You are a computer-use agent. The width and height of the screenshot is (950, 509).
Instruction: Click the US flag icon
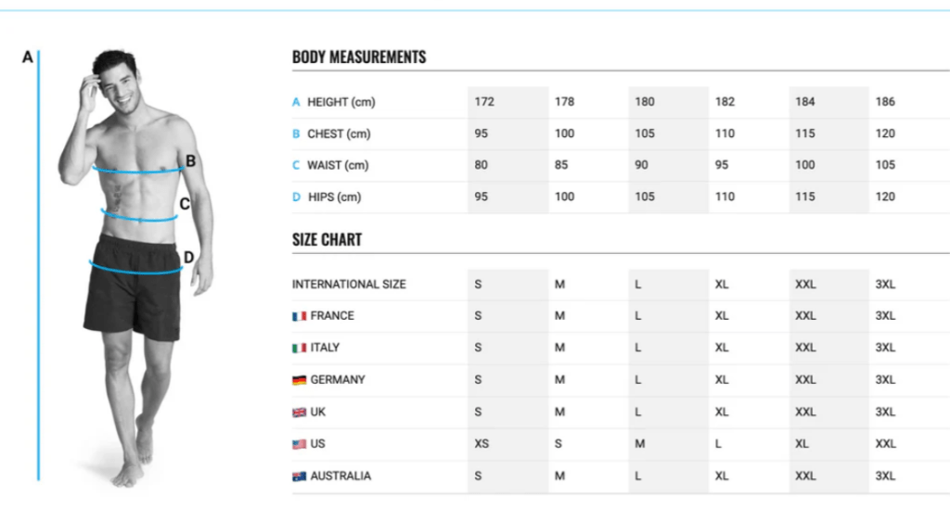pos(300,444)
